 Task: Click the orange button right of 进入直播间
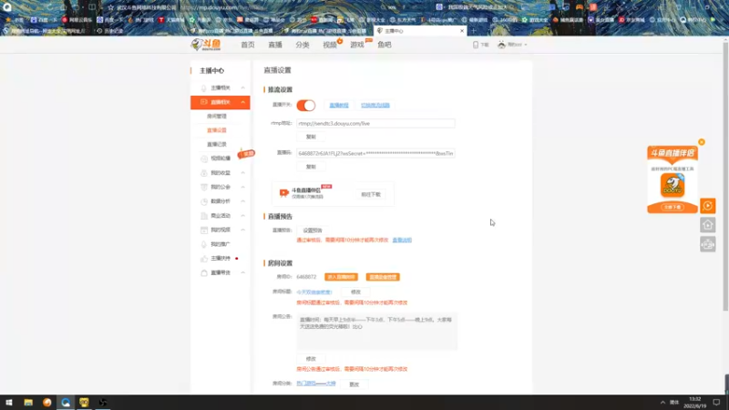pyautogui.click(x=383, y=277)
